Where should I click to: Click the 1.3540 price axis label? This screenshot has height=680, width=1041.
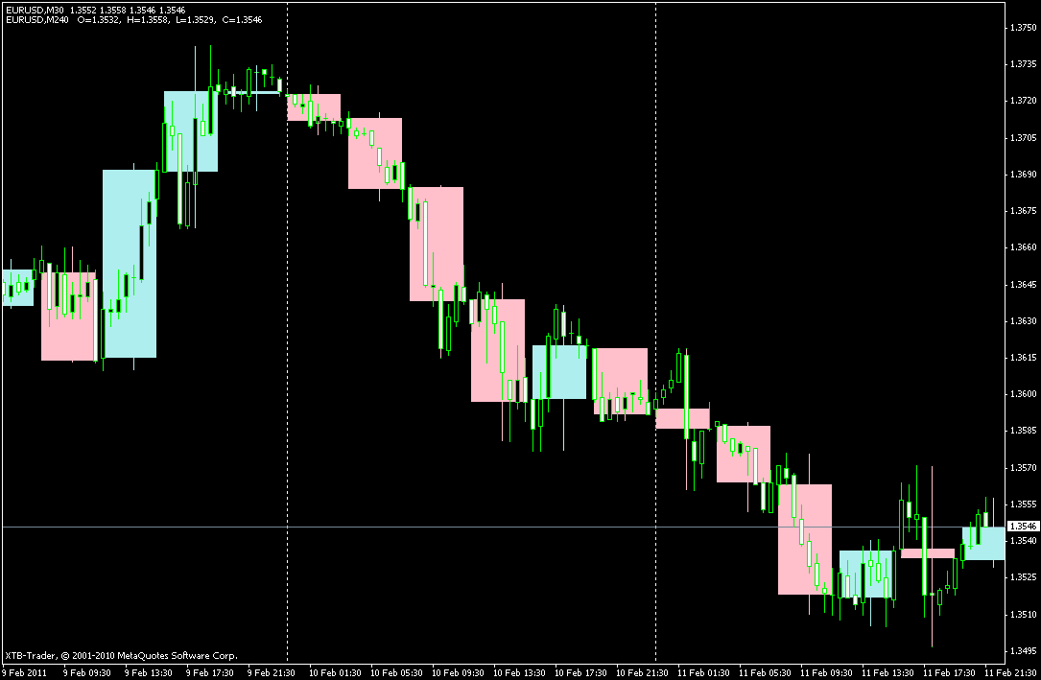(1023, 541)
